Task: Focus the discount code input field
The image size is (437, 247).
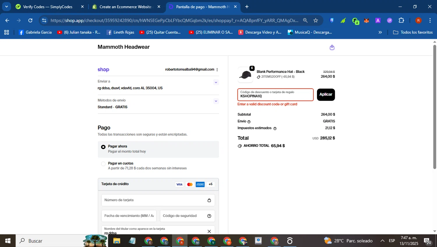Action: (275, 95)
